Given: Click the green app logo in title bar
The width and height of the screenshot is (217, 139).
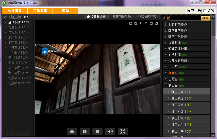Looking at the screenshot, I should point(4,3).
